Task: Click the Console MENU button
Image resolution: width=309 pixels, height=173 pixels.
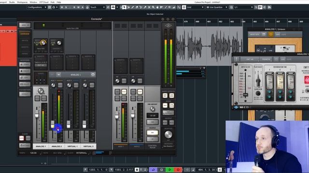Action: point(25,25)
